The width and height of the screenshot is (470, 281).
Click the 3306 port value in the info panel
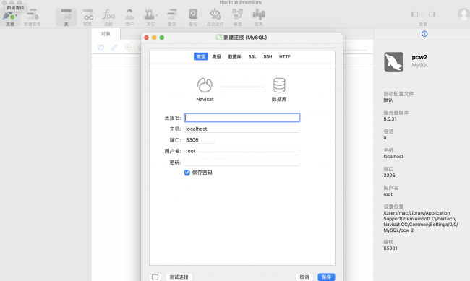389,176
